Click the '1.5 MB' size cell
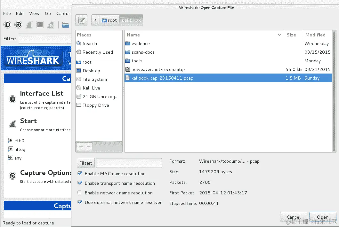The width and height of the screenshot is (339, 227). [x=293, y=78]
